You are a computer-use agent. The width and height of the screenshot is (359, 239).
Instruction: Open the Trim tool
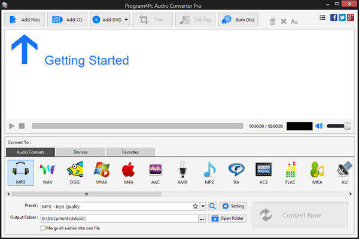click(153, 20)
